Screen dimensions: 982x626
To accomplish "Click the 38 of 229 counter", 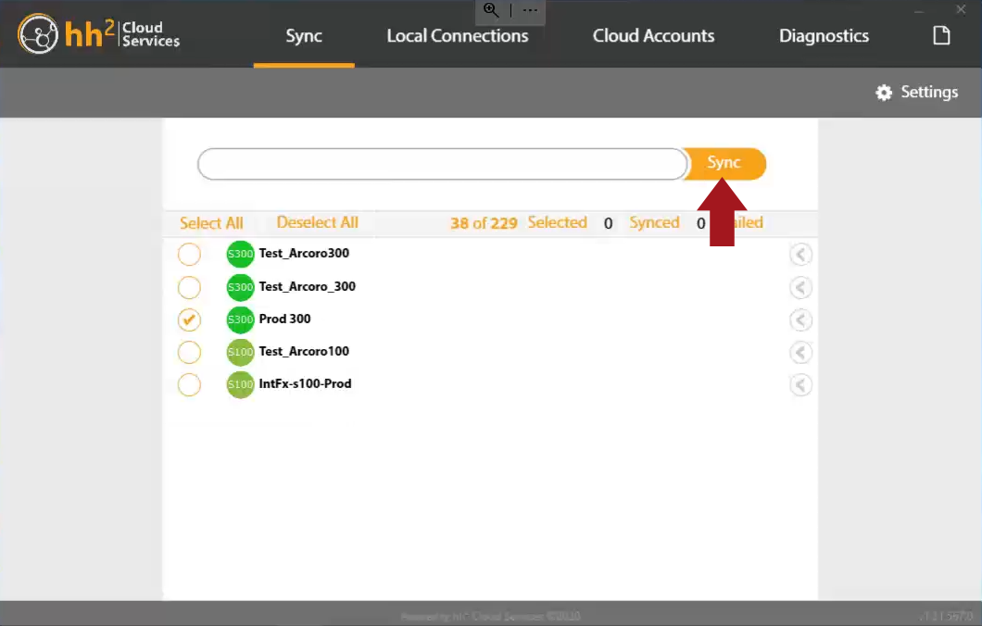I will click(x=484, y=223).
